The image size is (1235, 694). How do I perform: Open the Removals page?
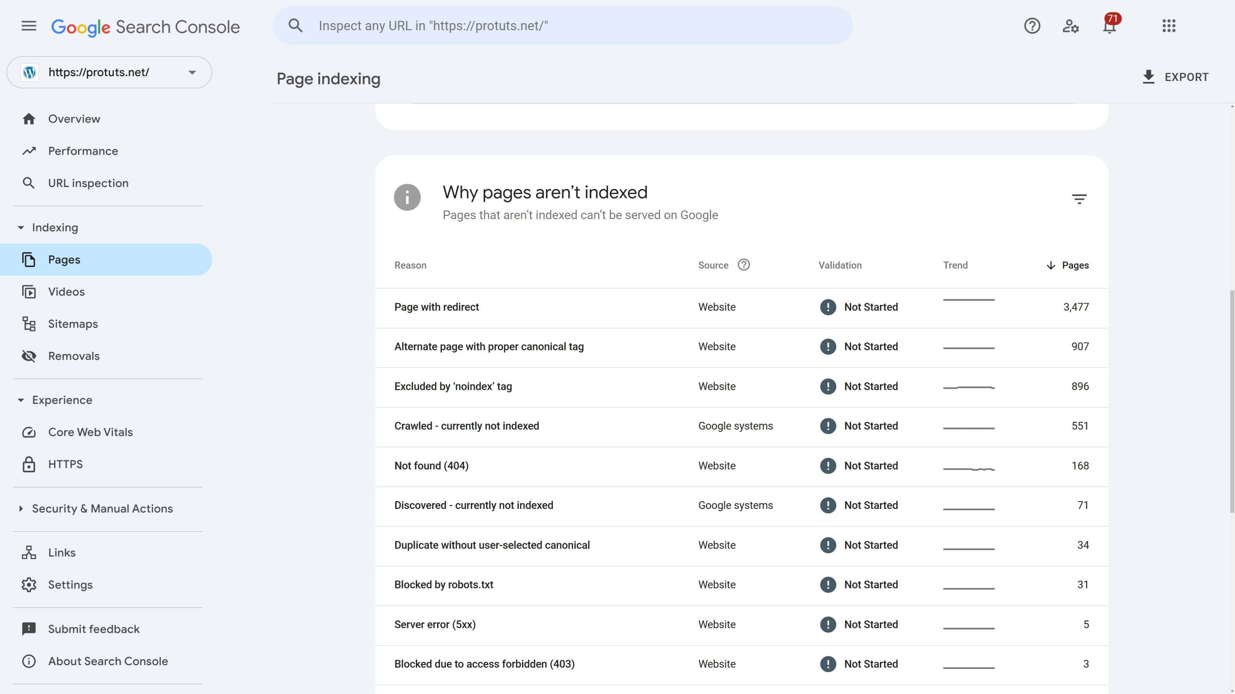click(74, 356)
